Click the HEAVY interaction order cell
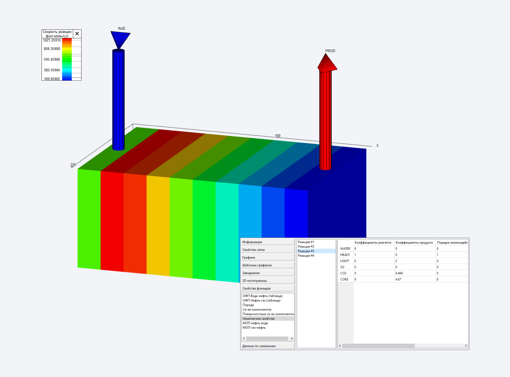The image size is (510, 377). 452,255
